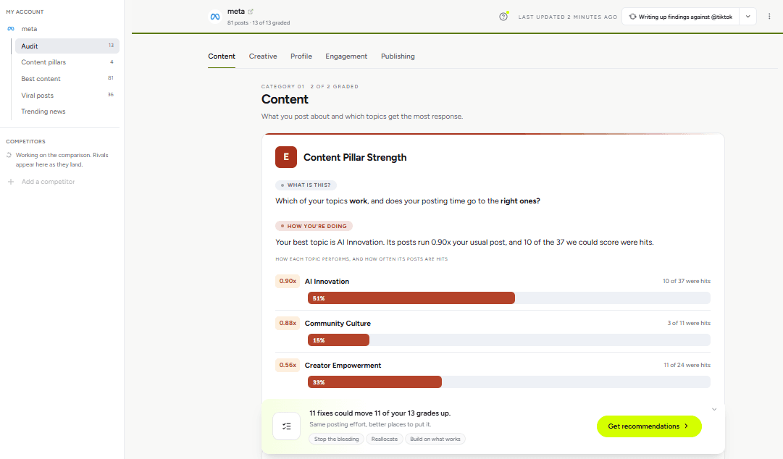Expand the dropdown next to Writing up findings
The image size is (783, 459).
[x=748, y=17]
